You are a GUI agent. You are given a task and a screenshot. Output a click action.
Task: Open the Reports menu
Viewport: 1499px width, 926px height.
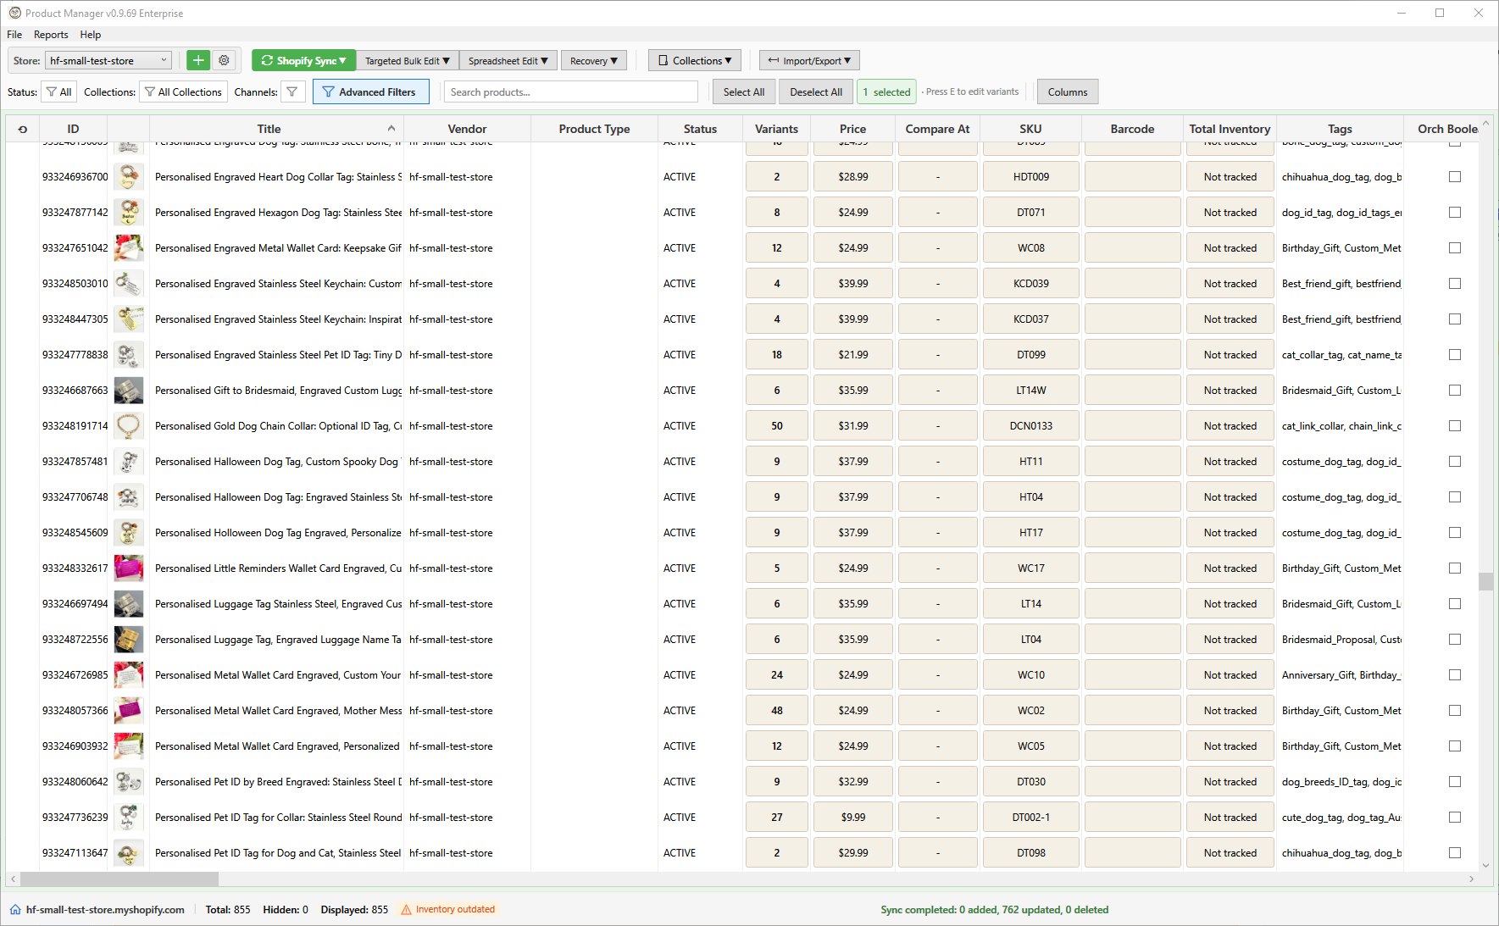tap(51, 34)
